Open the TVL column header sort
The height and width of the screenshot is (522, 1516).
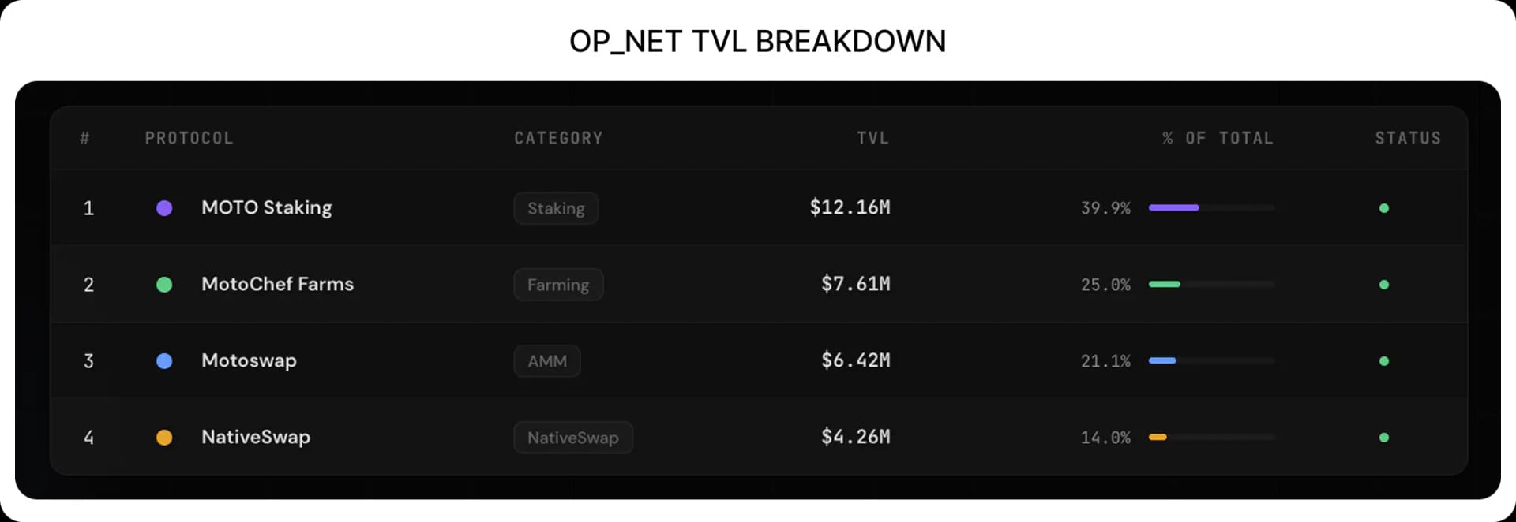click(873, 138)
